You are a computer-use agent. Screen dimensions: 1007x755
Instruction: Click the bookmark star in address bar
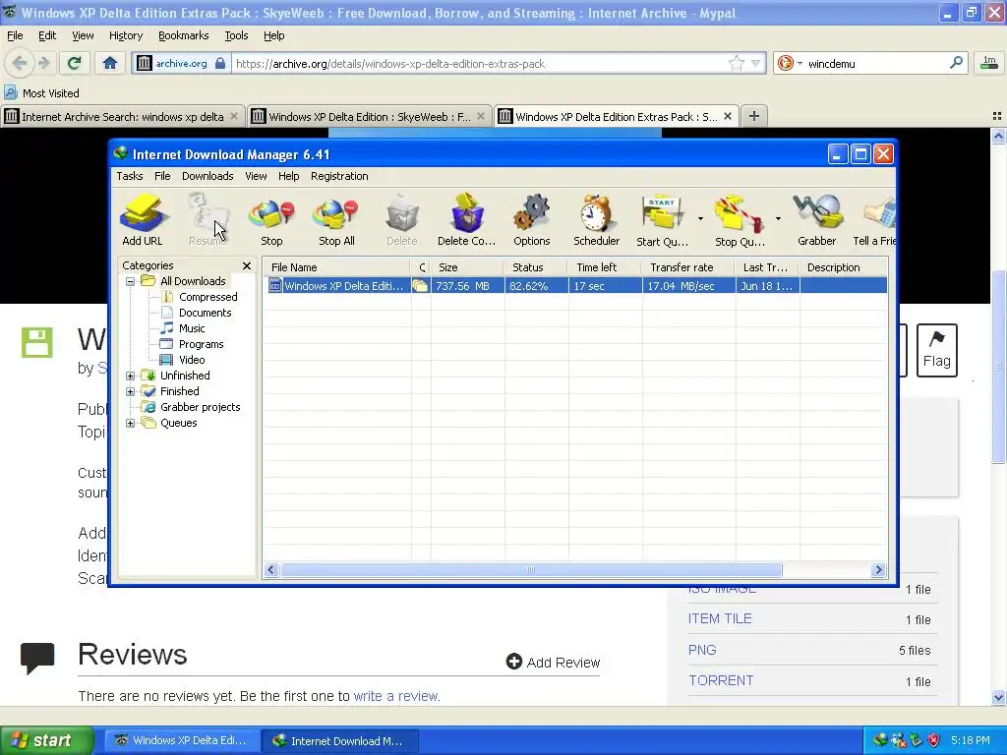(x=736, y=63)
